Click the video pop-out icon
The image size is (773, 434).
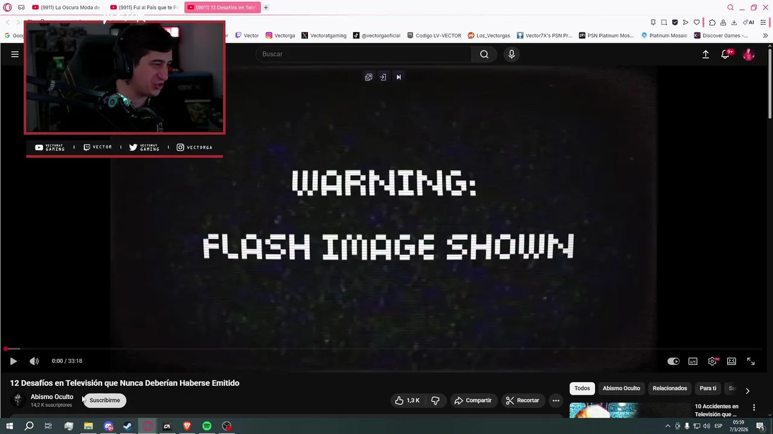pyautogui.click(x=368, y=77)
